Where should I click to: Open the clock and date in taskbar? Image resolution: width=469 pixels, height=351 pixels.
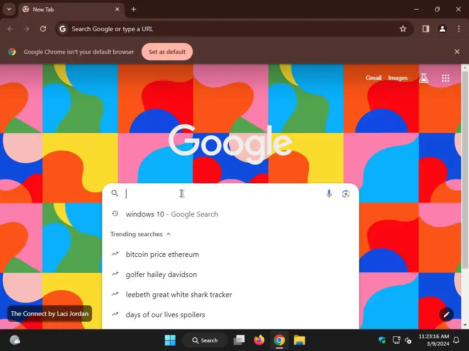[x=434, y=340]
